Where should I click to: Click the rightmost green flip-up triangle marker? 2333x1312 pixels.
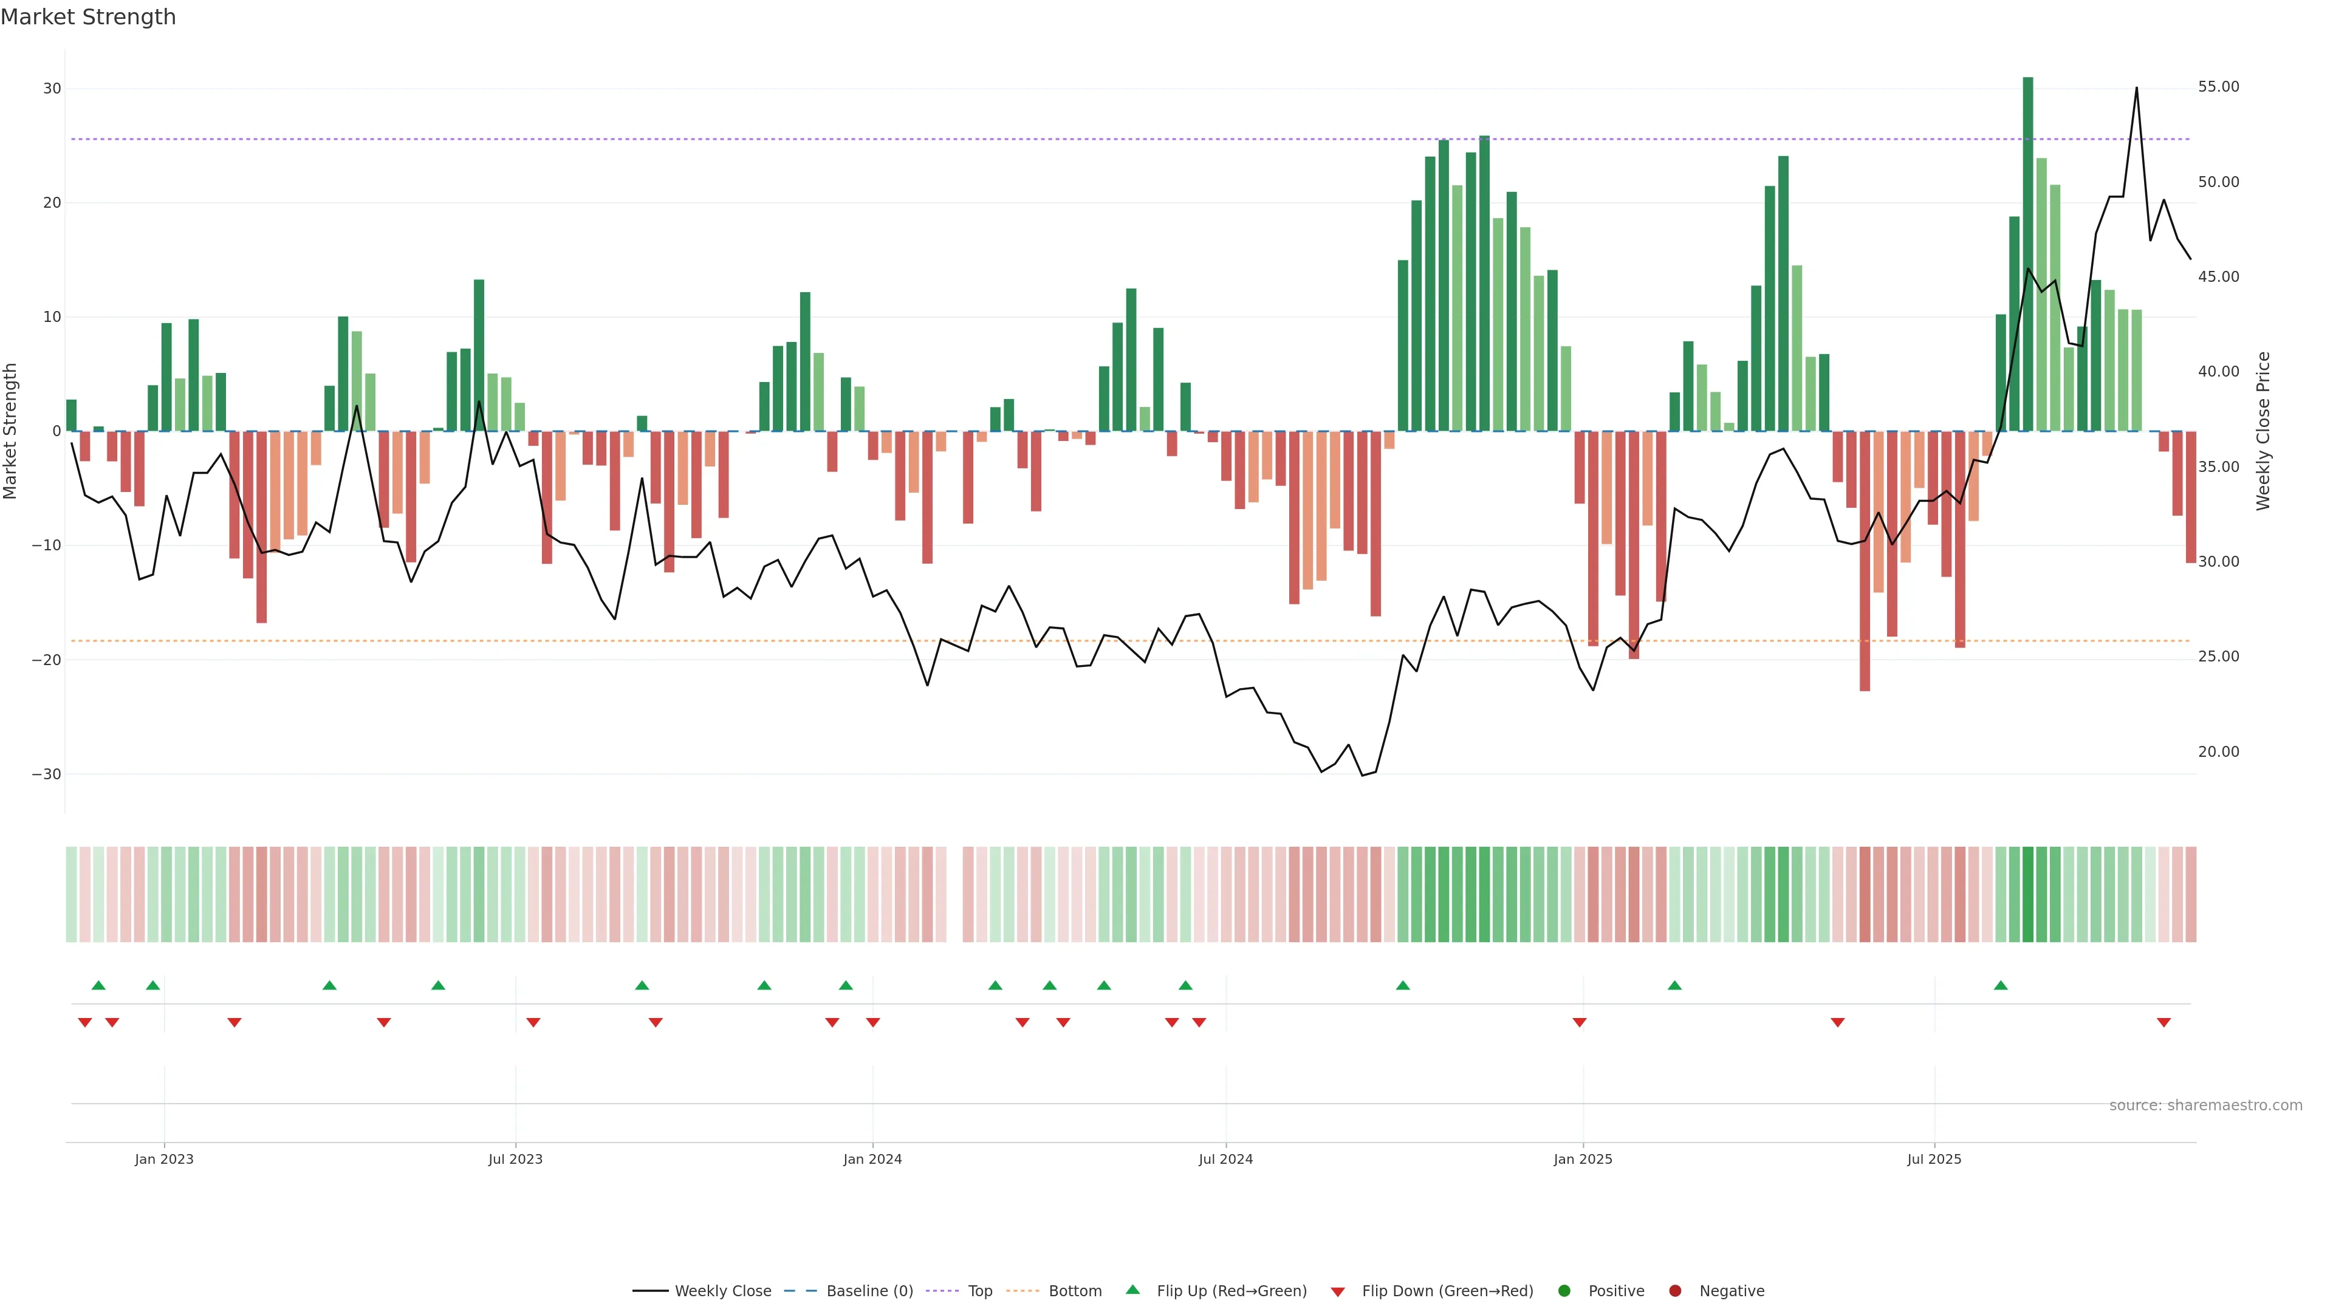(x=2001, y=985)
